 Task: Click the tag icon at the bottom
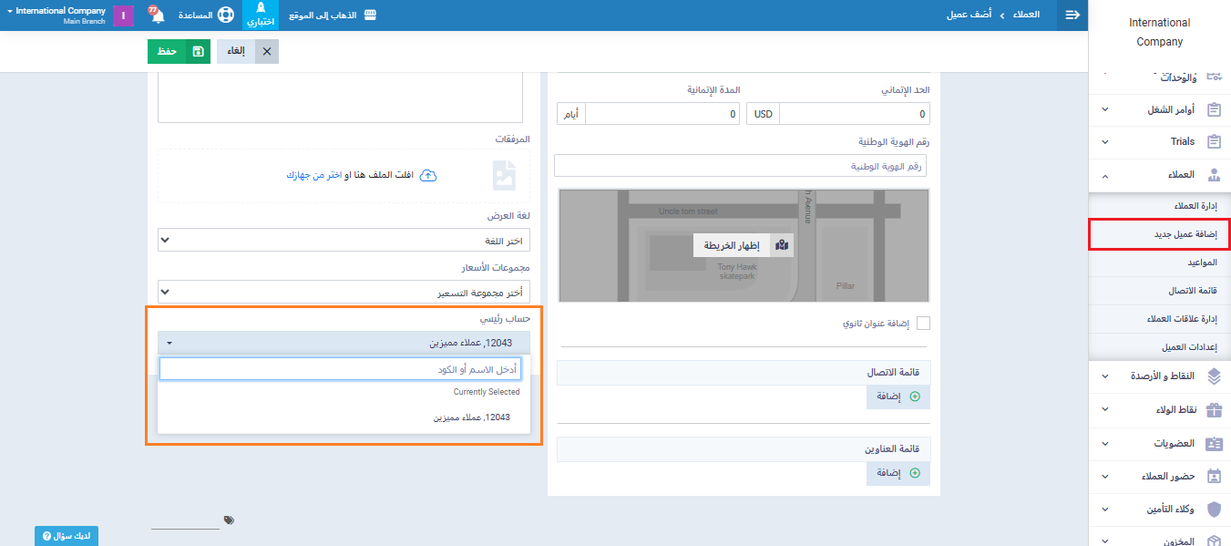point(229,520)
